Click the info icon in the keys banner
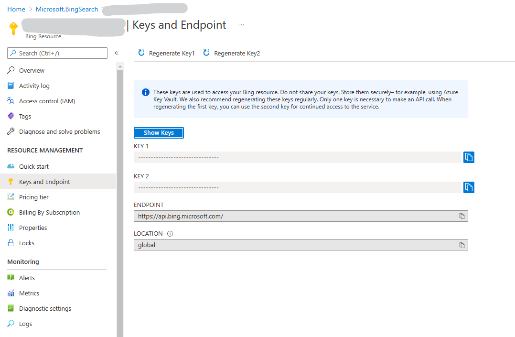The height and width of the screenshot is (337, 515). tap(146, 92)
